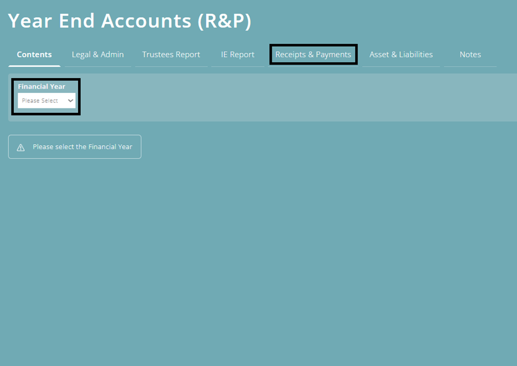Image resolution: width=517 pixels, height=366 pixels.
Task: Click Please Select to show year options
Action: 46,100
